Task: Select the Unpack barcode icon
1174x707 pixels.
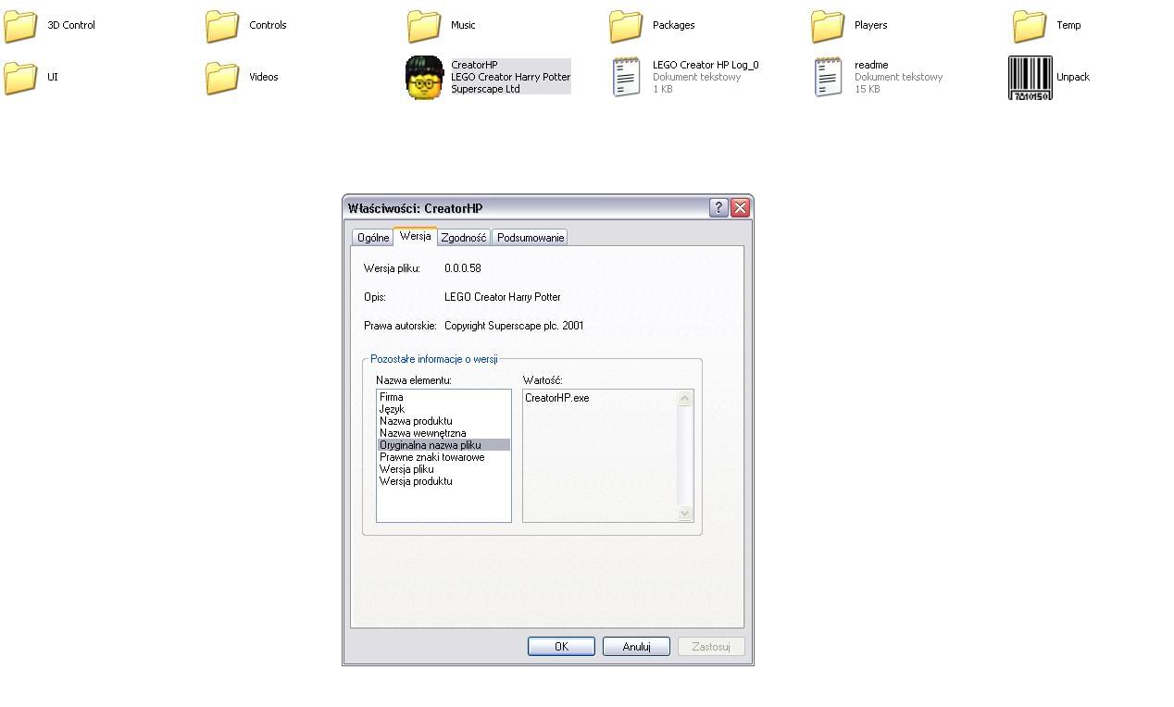Action: pyautogui.click(x=1030, y=78)
